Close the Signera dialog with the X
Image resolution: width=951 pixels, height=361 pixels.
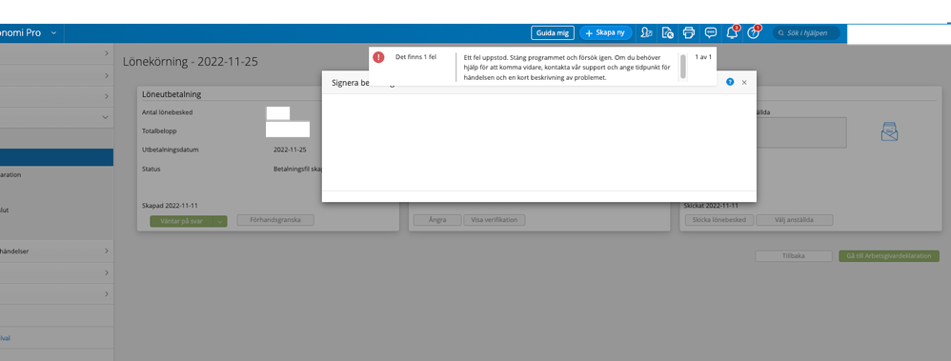click(x=744, y=82)
